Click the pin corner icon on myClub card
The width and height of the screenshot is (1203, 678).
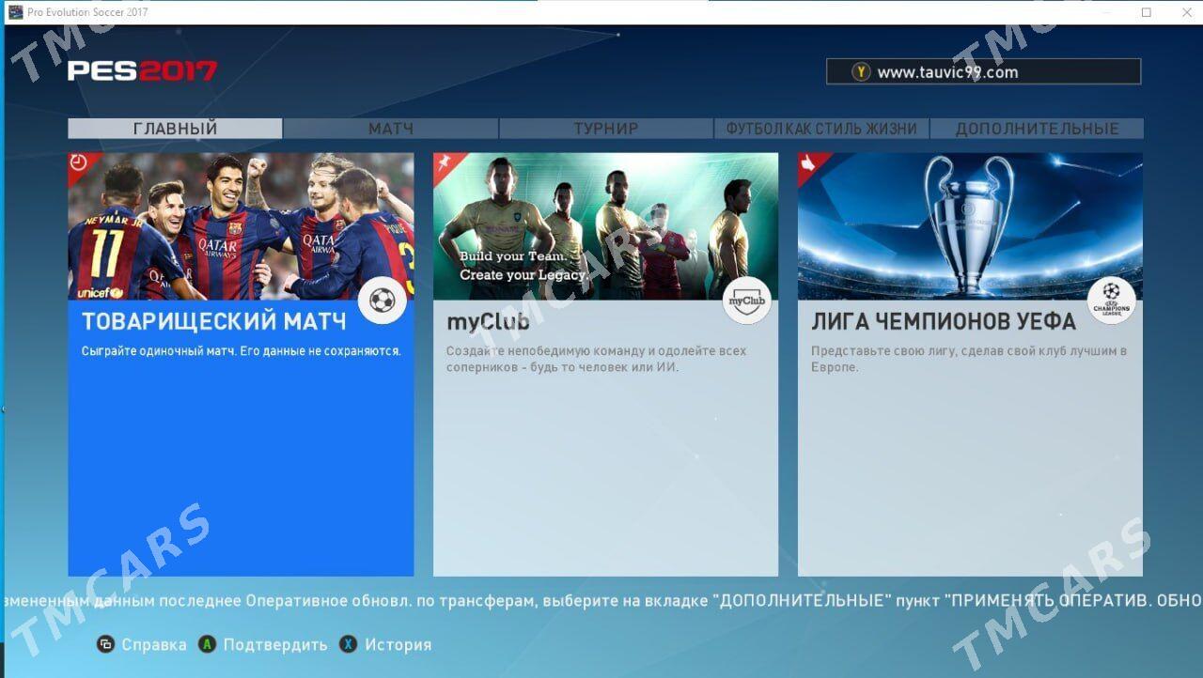[x=444, y=162]
